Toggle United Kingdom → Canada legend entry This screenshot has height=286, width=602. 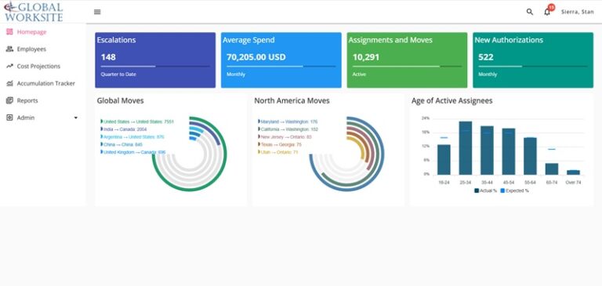133,153
